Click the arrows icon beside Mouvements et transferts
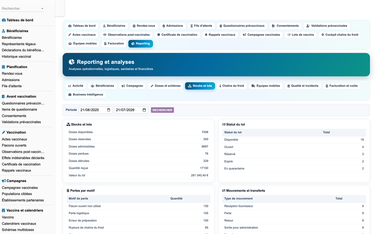The width and height of the screenshot is (378, 234). [x=224, y=191]
